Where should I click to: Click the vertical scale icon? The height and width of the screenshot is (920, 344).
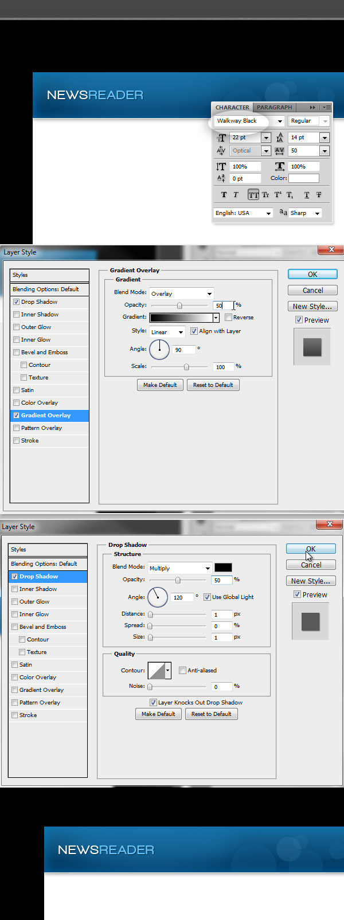coord(221,166)
